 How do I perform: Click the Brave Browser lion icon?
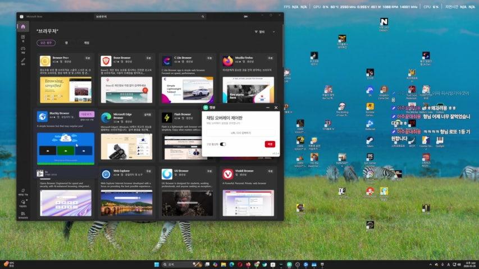106,61
